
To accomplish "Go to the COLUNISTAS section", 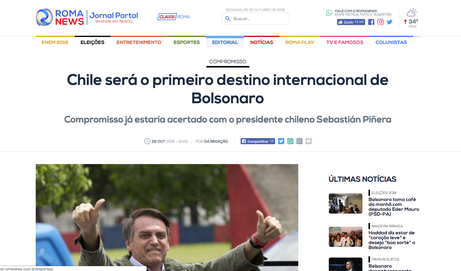I will (391, 42).
